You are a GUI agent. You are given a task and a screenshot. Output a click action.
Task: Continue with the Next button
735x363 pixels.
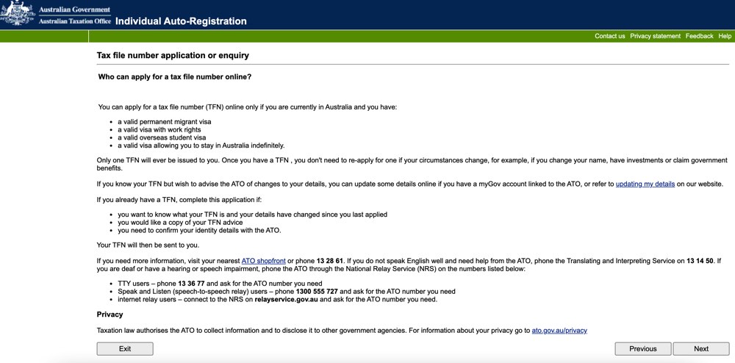tap(701, 348)
